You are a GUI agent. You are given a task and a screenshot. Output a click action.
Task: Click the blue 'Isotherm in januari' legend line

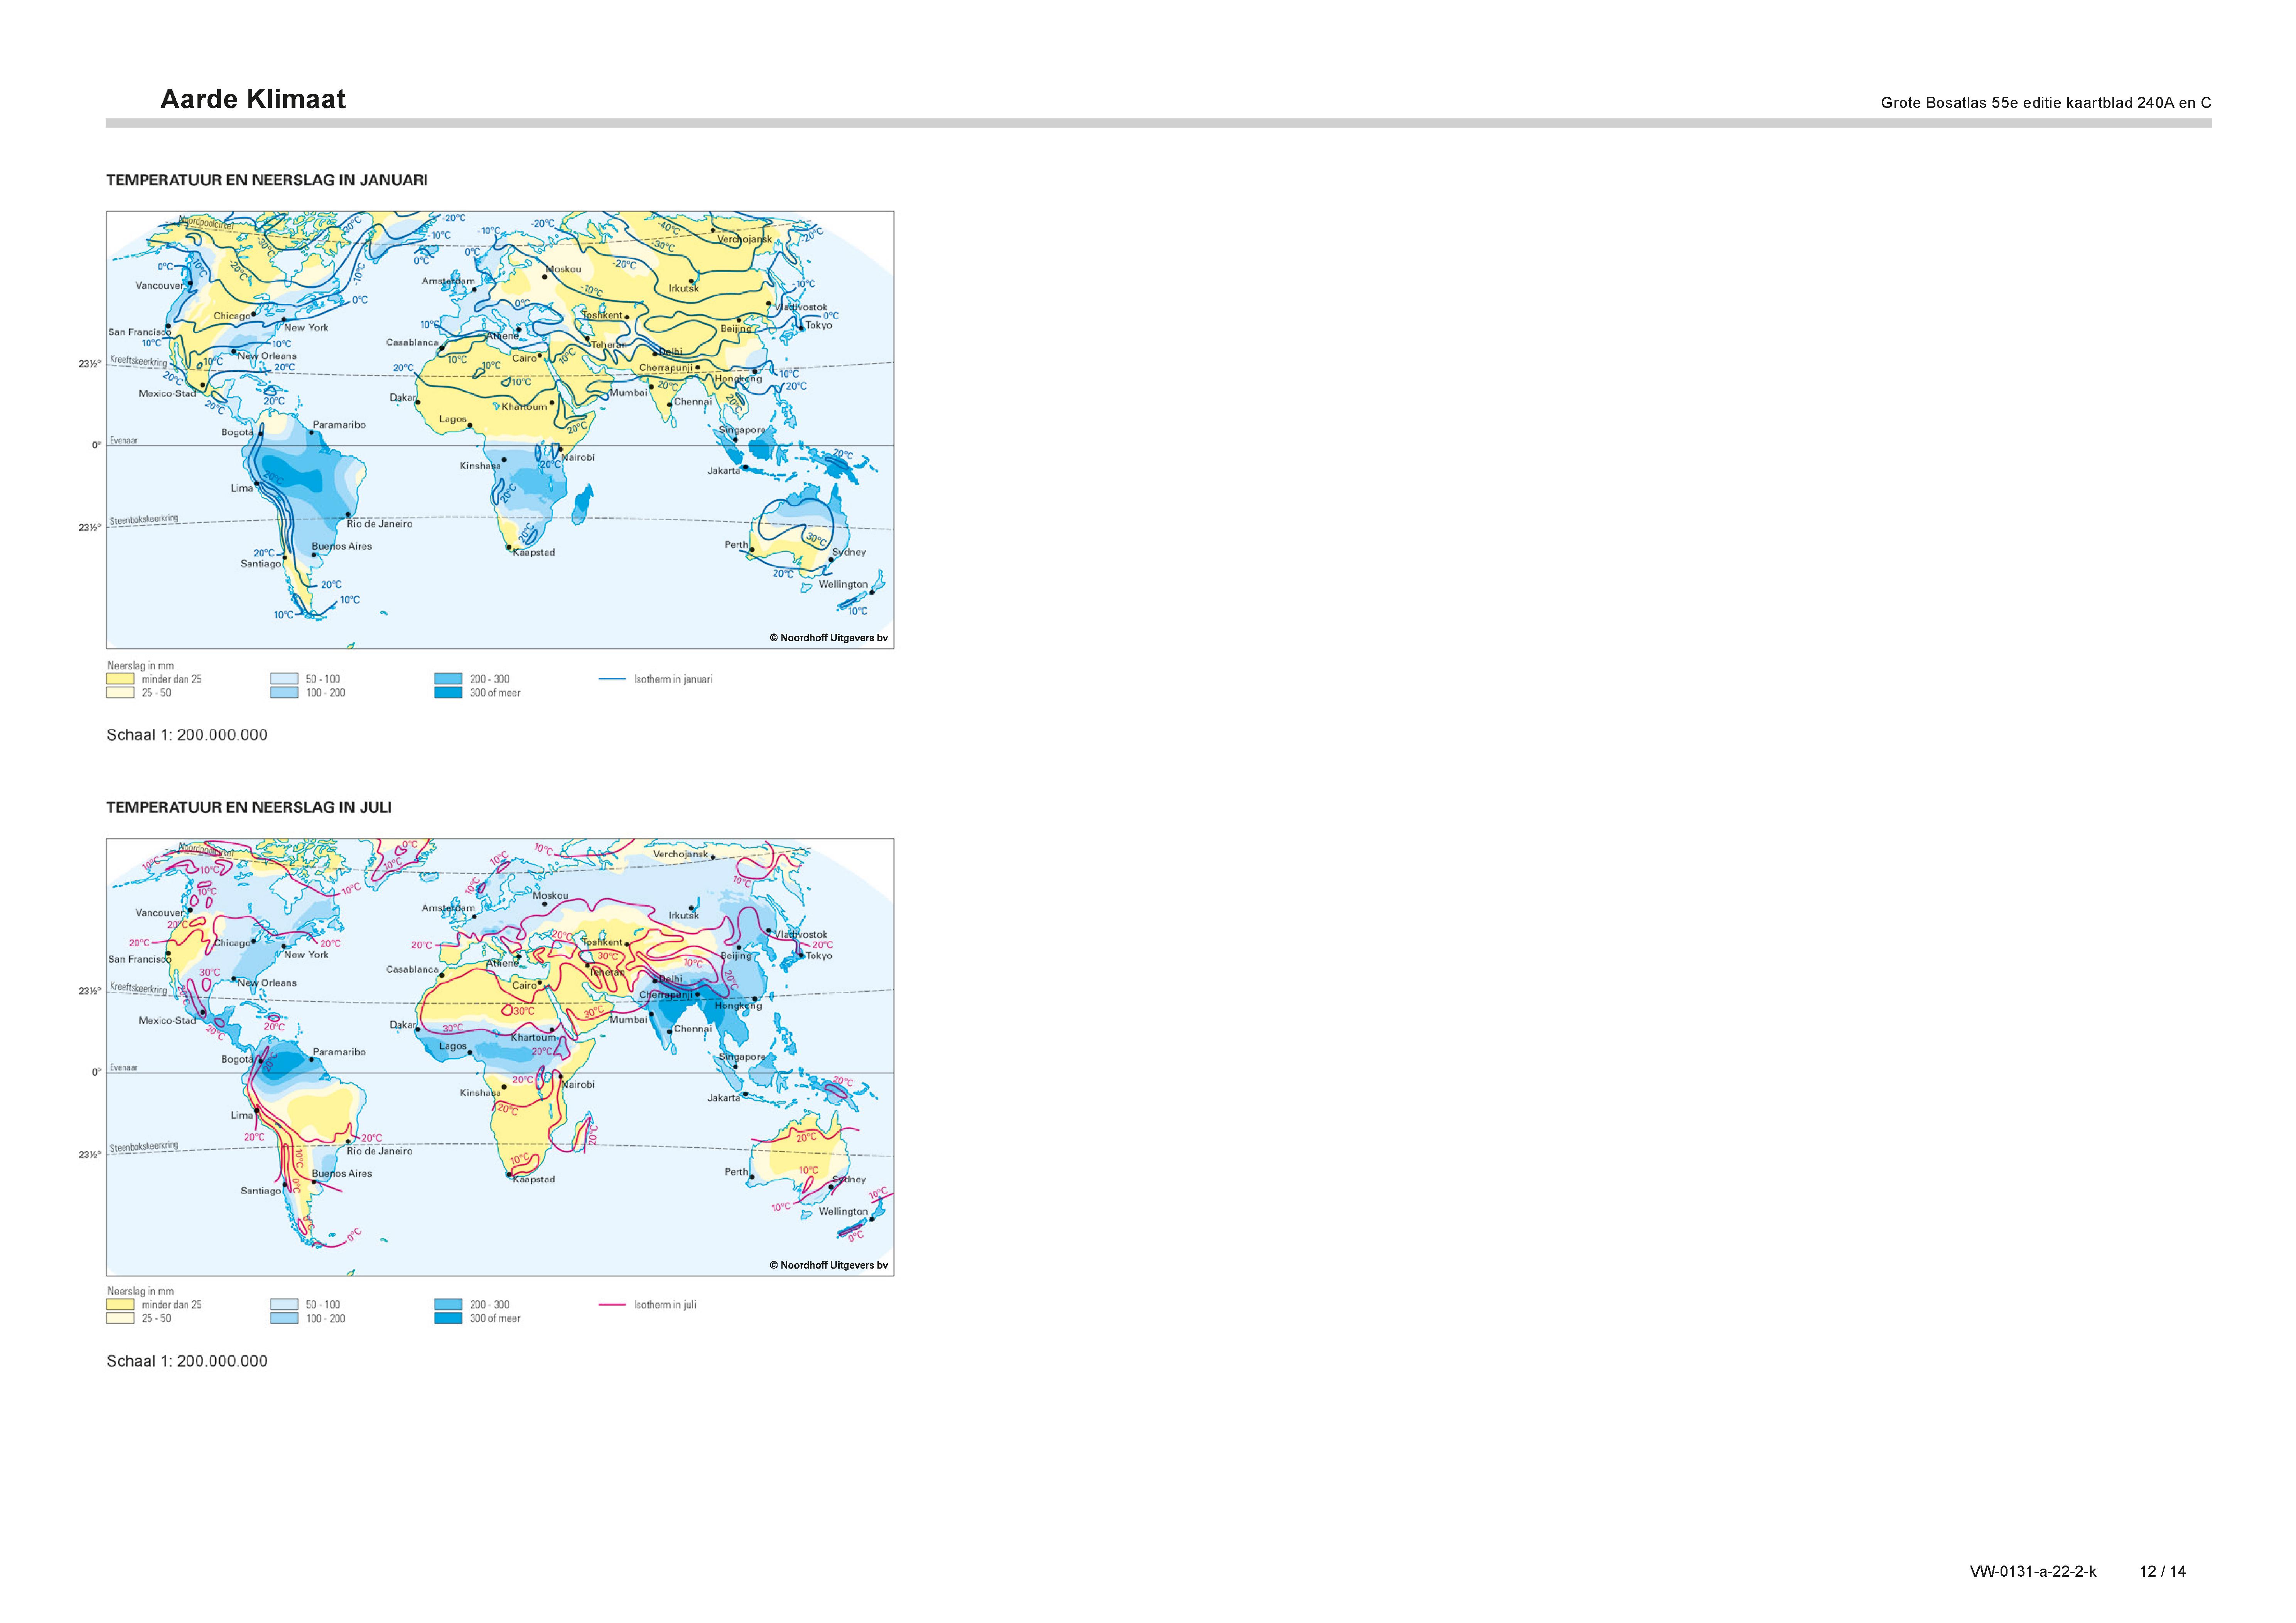612,679
